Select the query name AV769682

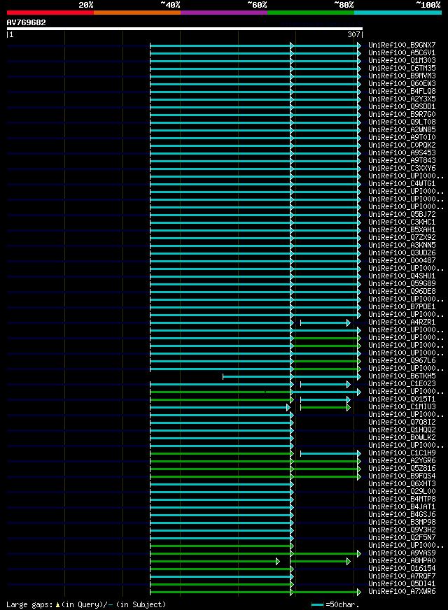click(x=26, y=22)
